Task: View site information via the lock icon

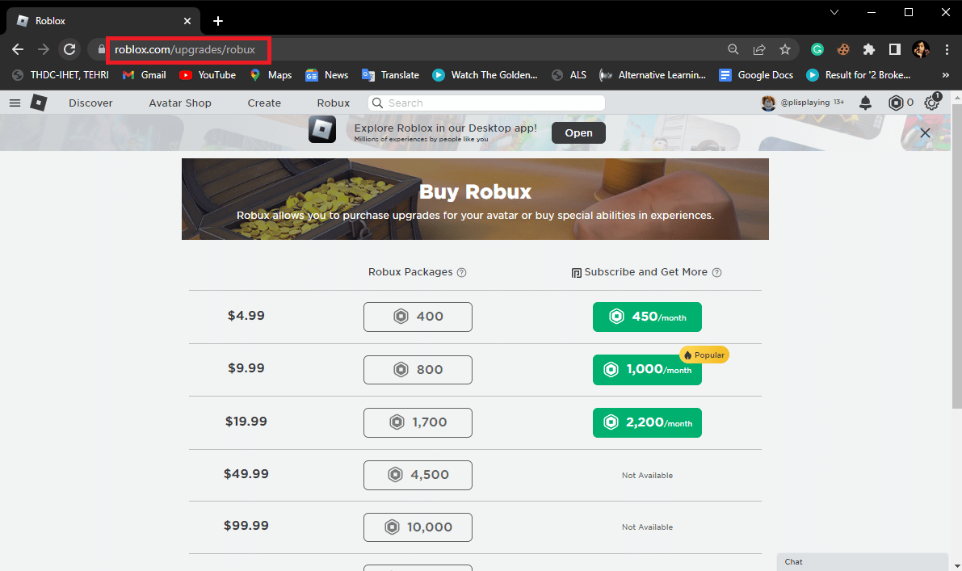Action: coord(101,50)
